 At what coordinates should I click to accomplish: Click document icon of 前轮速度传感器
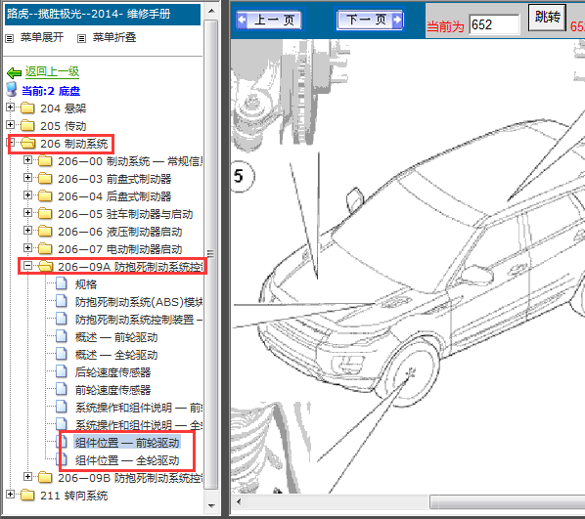(62, 389)
